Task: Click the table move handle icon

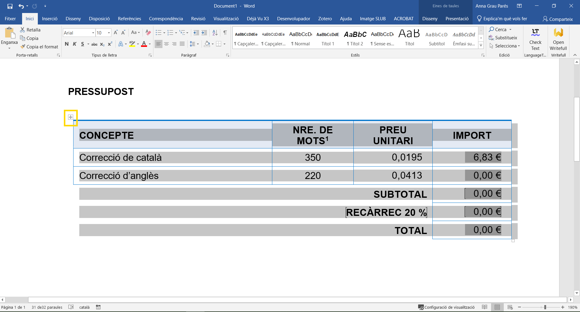Action: click(70, 117)
